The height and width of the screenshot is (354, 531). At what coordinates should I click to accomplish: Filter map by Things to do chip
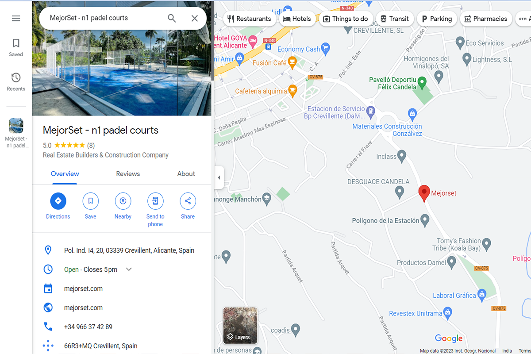[x=346, y=19]
